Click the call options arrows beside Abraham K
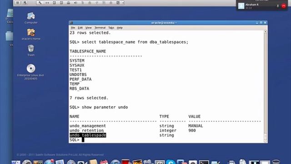 278,6
